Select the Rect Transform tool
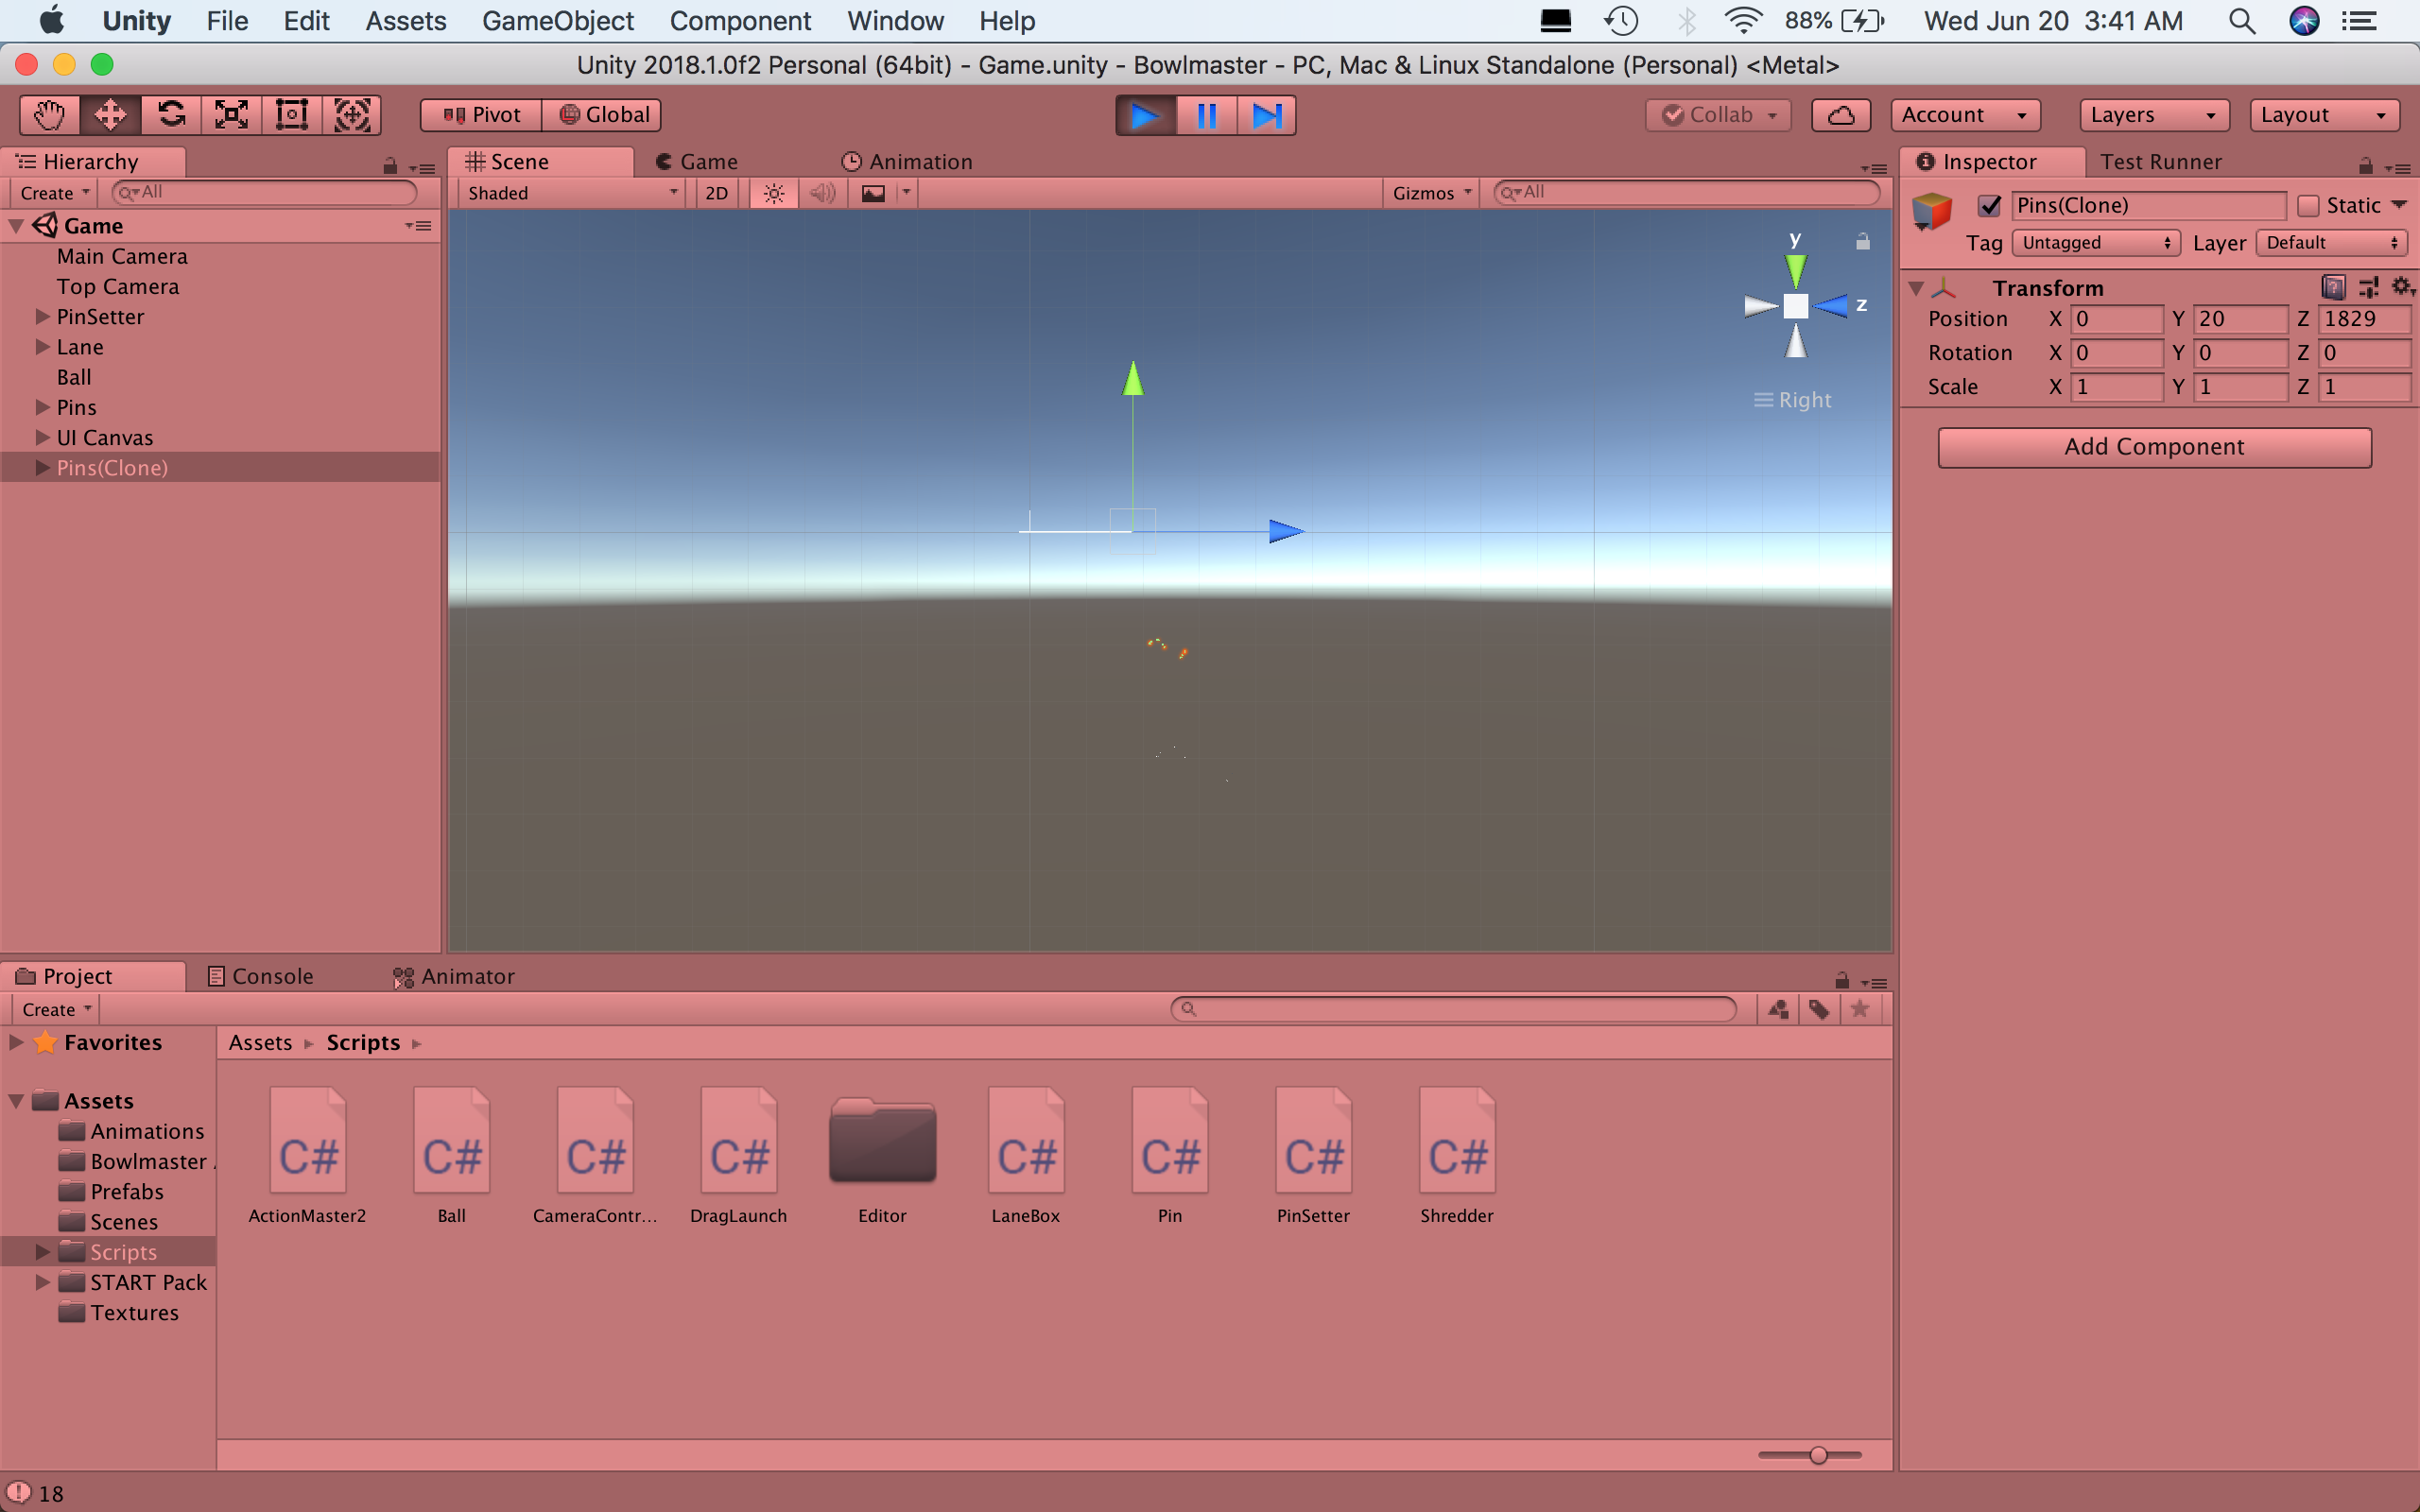The image size is (2420, 1512). (291, 115)
